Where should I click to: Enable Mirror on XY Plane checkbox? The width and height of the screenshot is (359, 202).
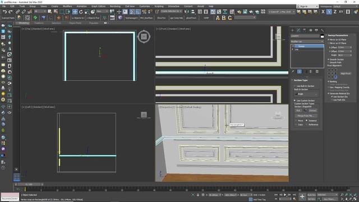click(x=328, y=43)
